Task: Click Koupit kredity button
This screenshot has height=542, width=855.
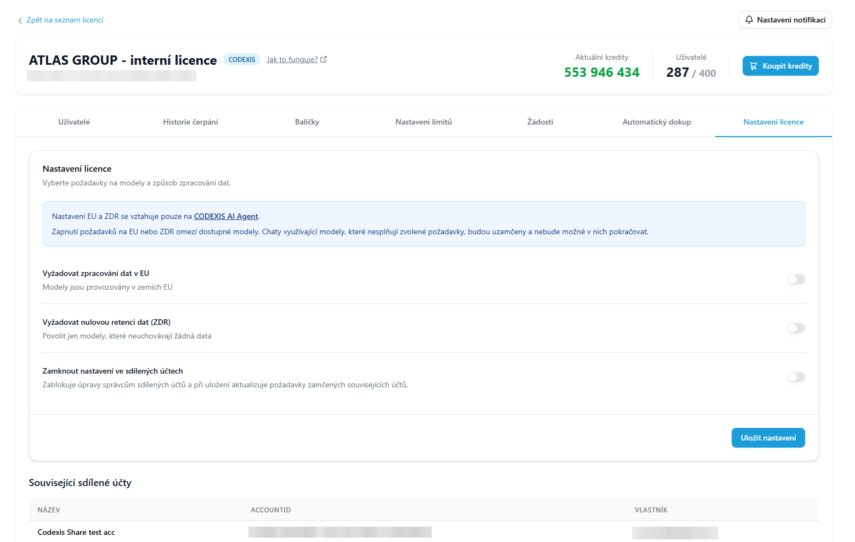Action: [780, 66]
